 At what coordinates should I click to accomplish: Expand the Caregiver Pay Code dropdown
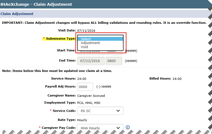click(x=100, y=128)
